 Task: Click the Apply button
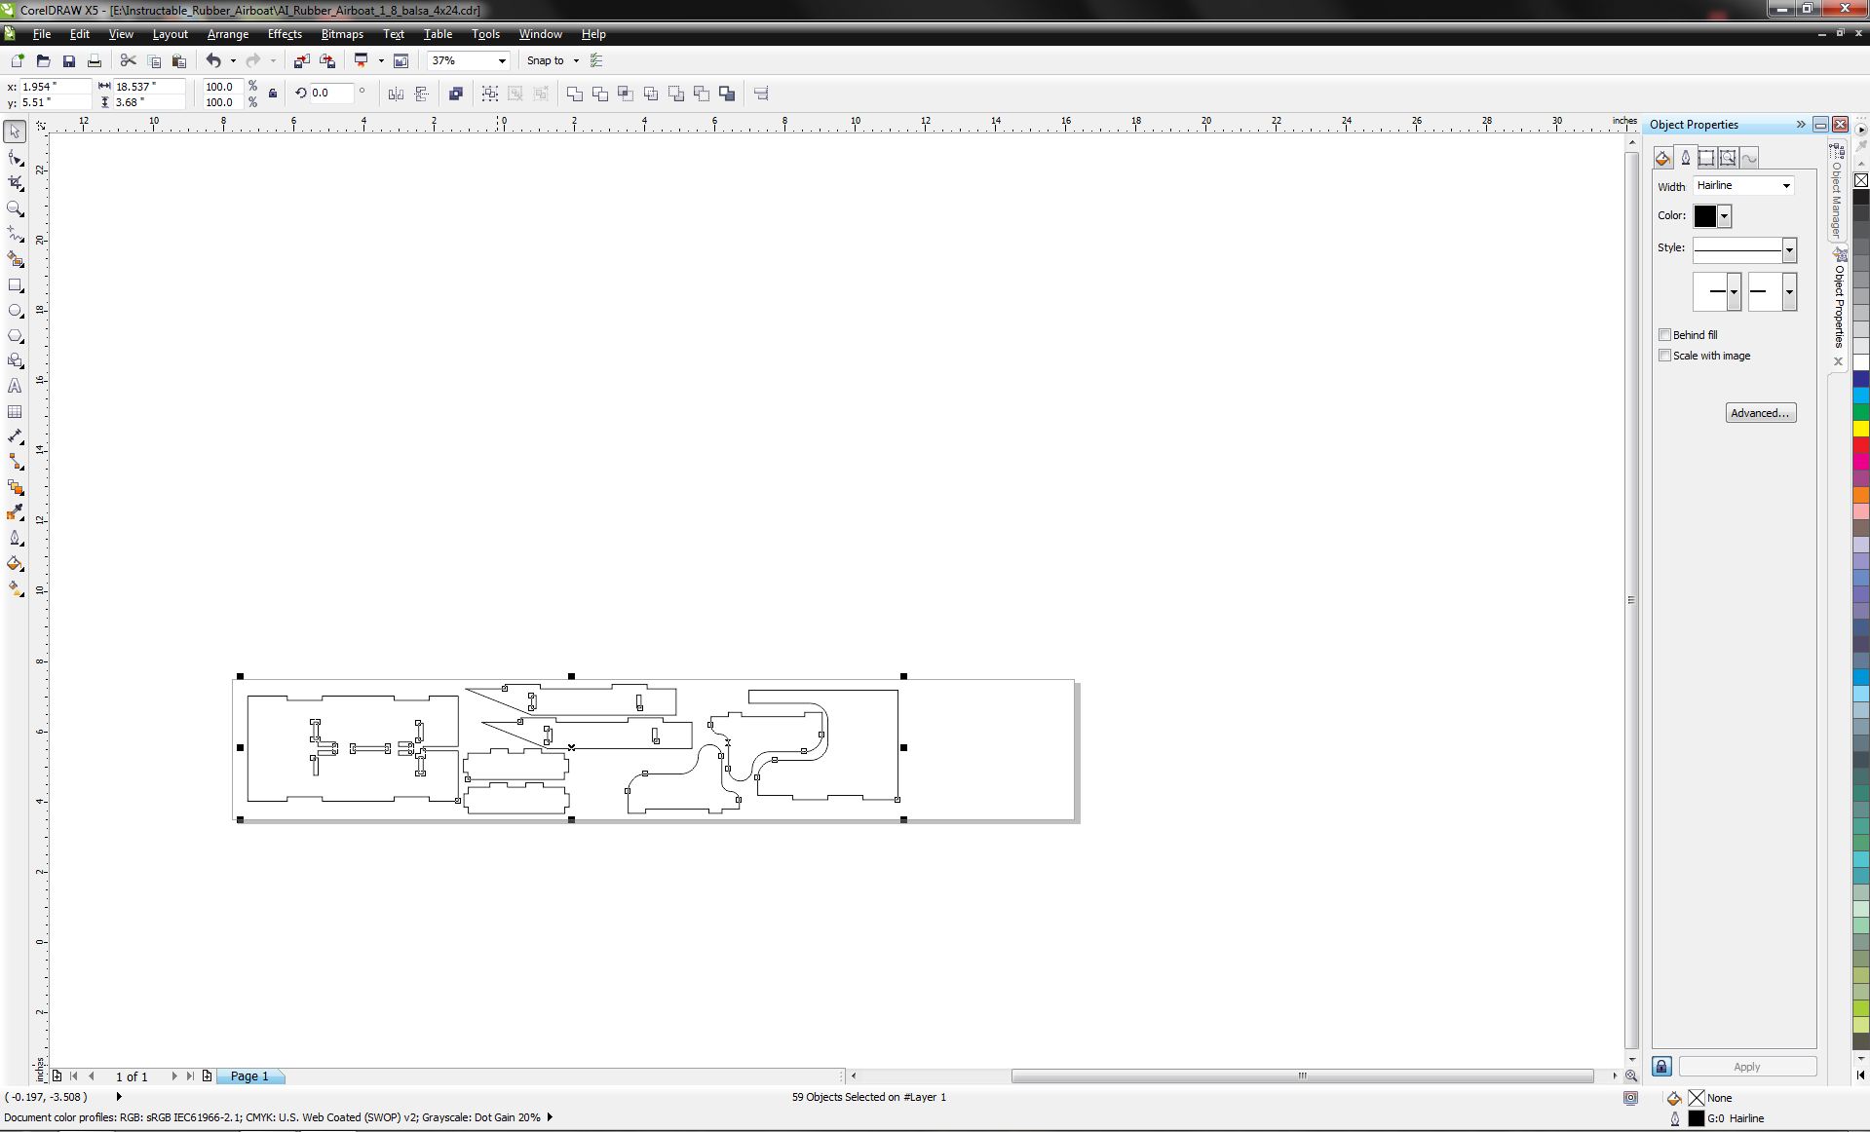click(x=1747, y=1067)
